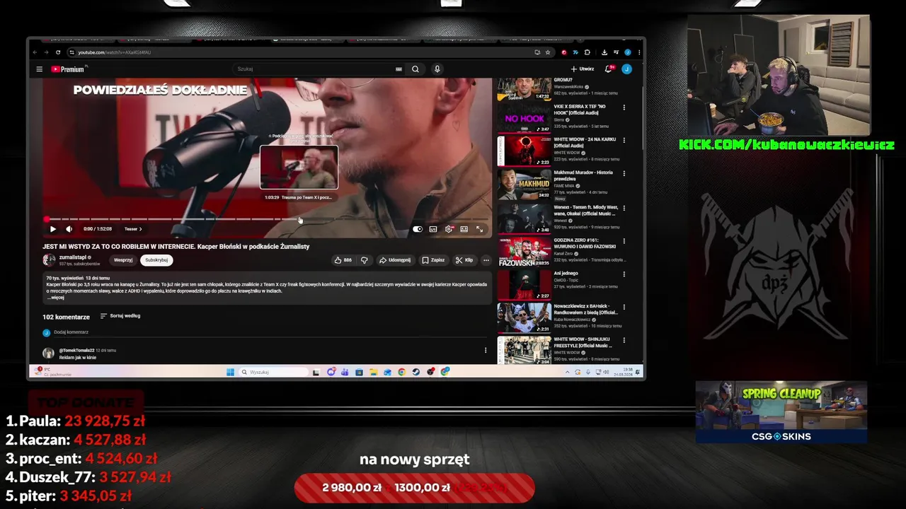This screenshot has height=509, width=906.
Task: Open YouTube notifications bell
Action: pyautogui.click(x=608, y=69)
